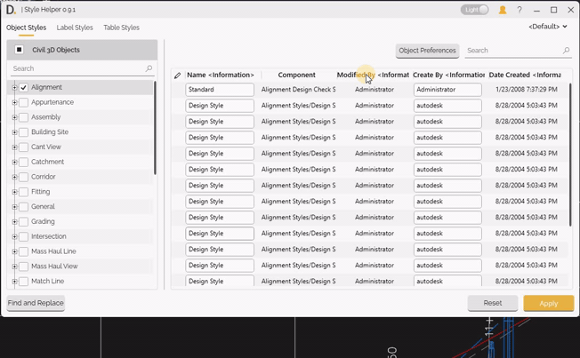Click the Object Preferences button
Screen dimensions: 580x358
427,51
